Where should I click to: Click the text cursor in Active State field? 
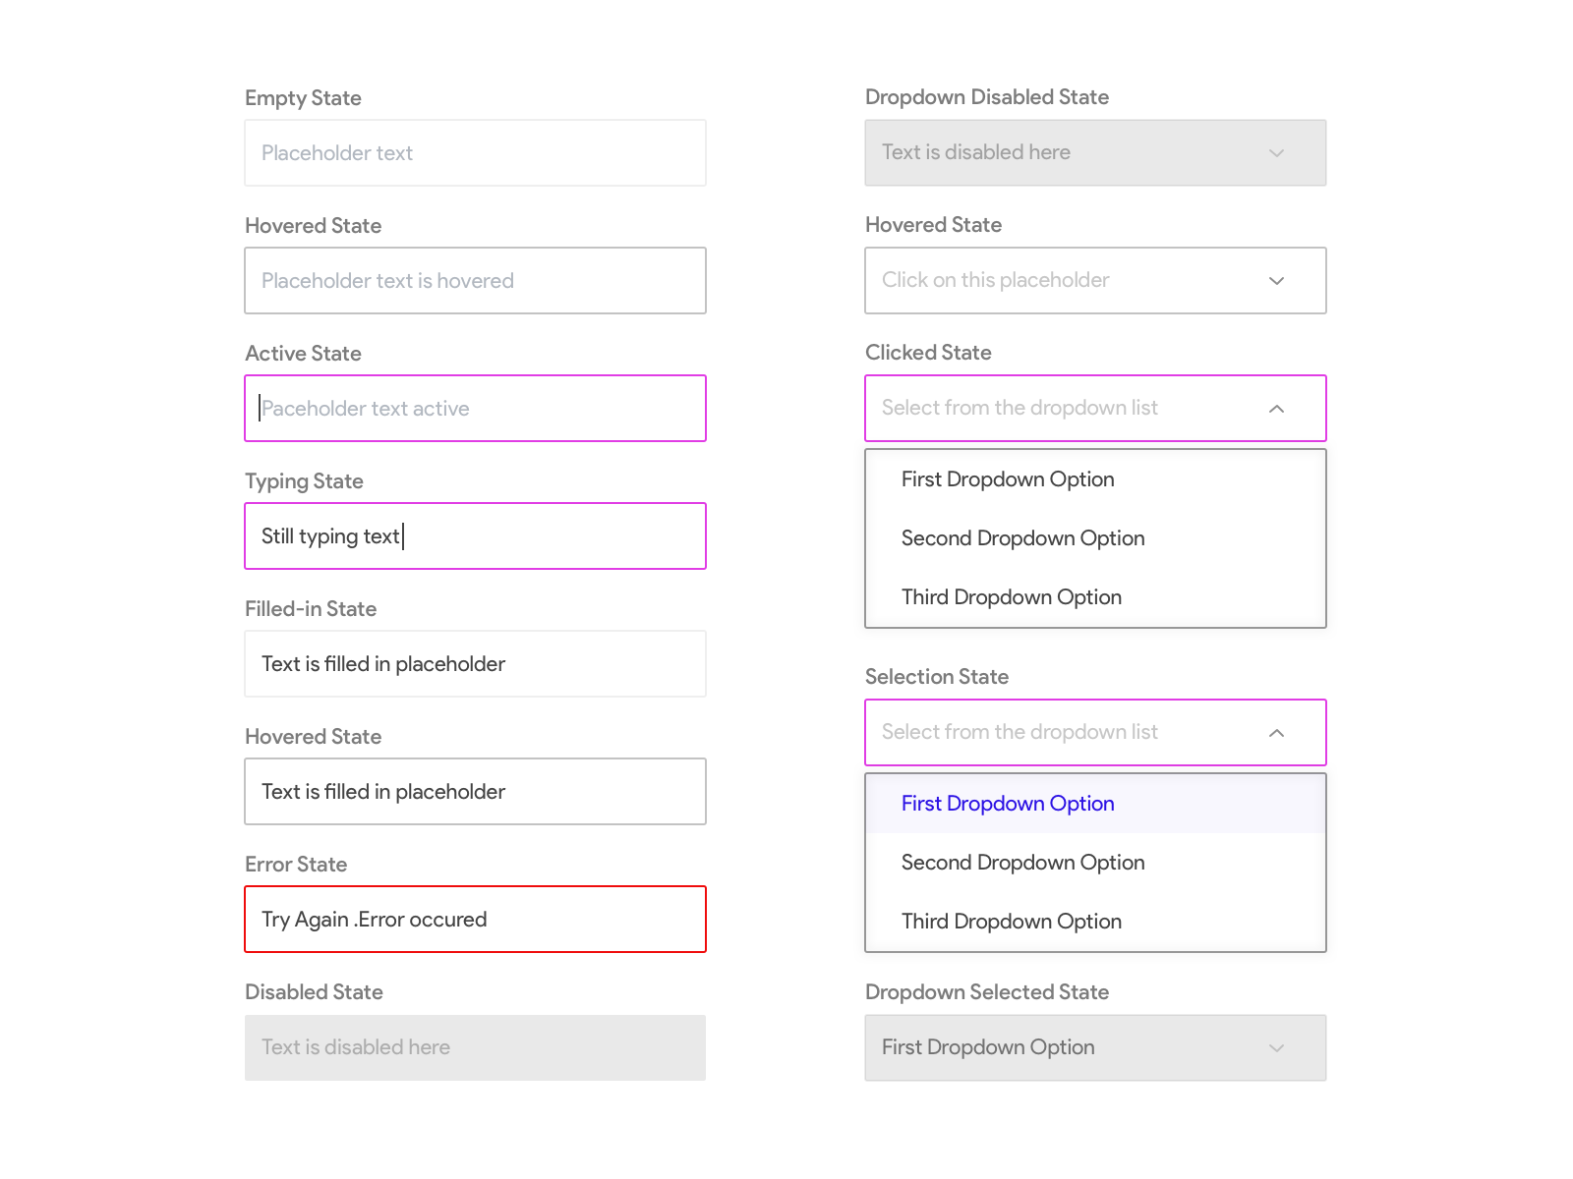258,408
